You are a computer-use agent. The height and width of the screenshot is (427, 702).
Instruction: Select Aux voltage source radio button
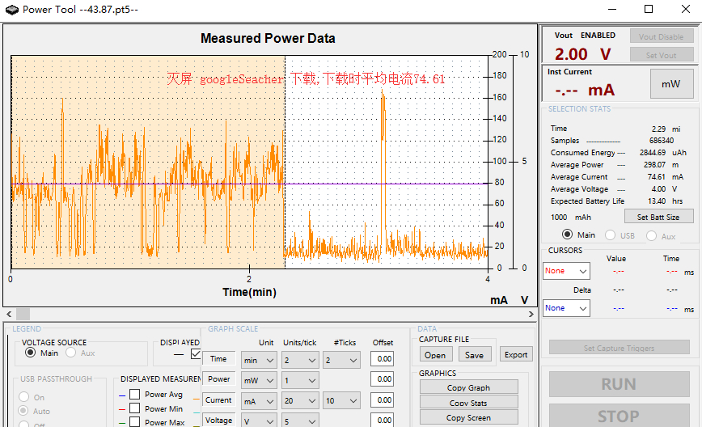(x=70, y=353)
